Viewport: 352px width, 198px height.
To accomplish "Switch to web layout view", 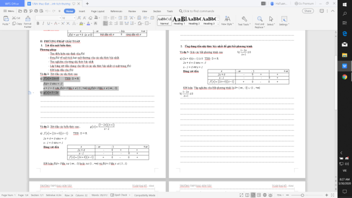I will pyautogui.click(x=265, y=195).
